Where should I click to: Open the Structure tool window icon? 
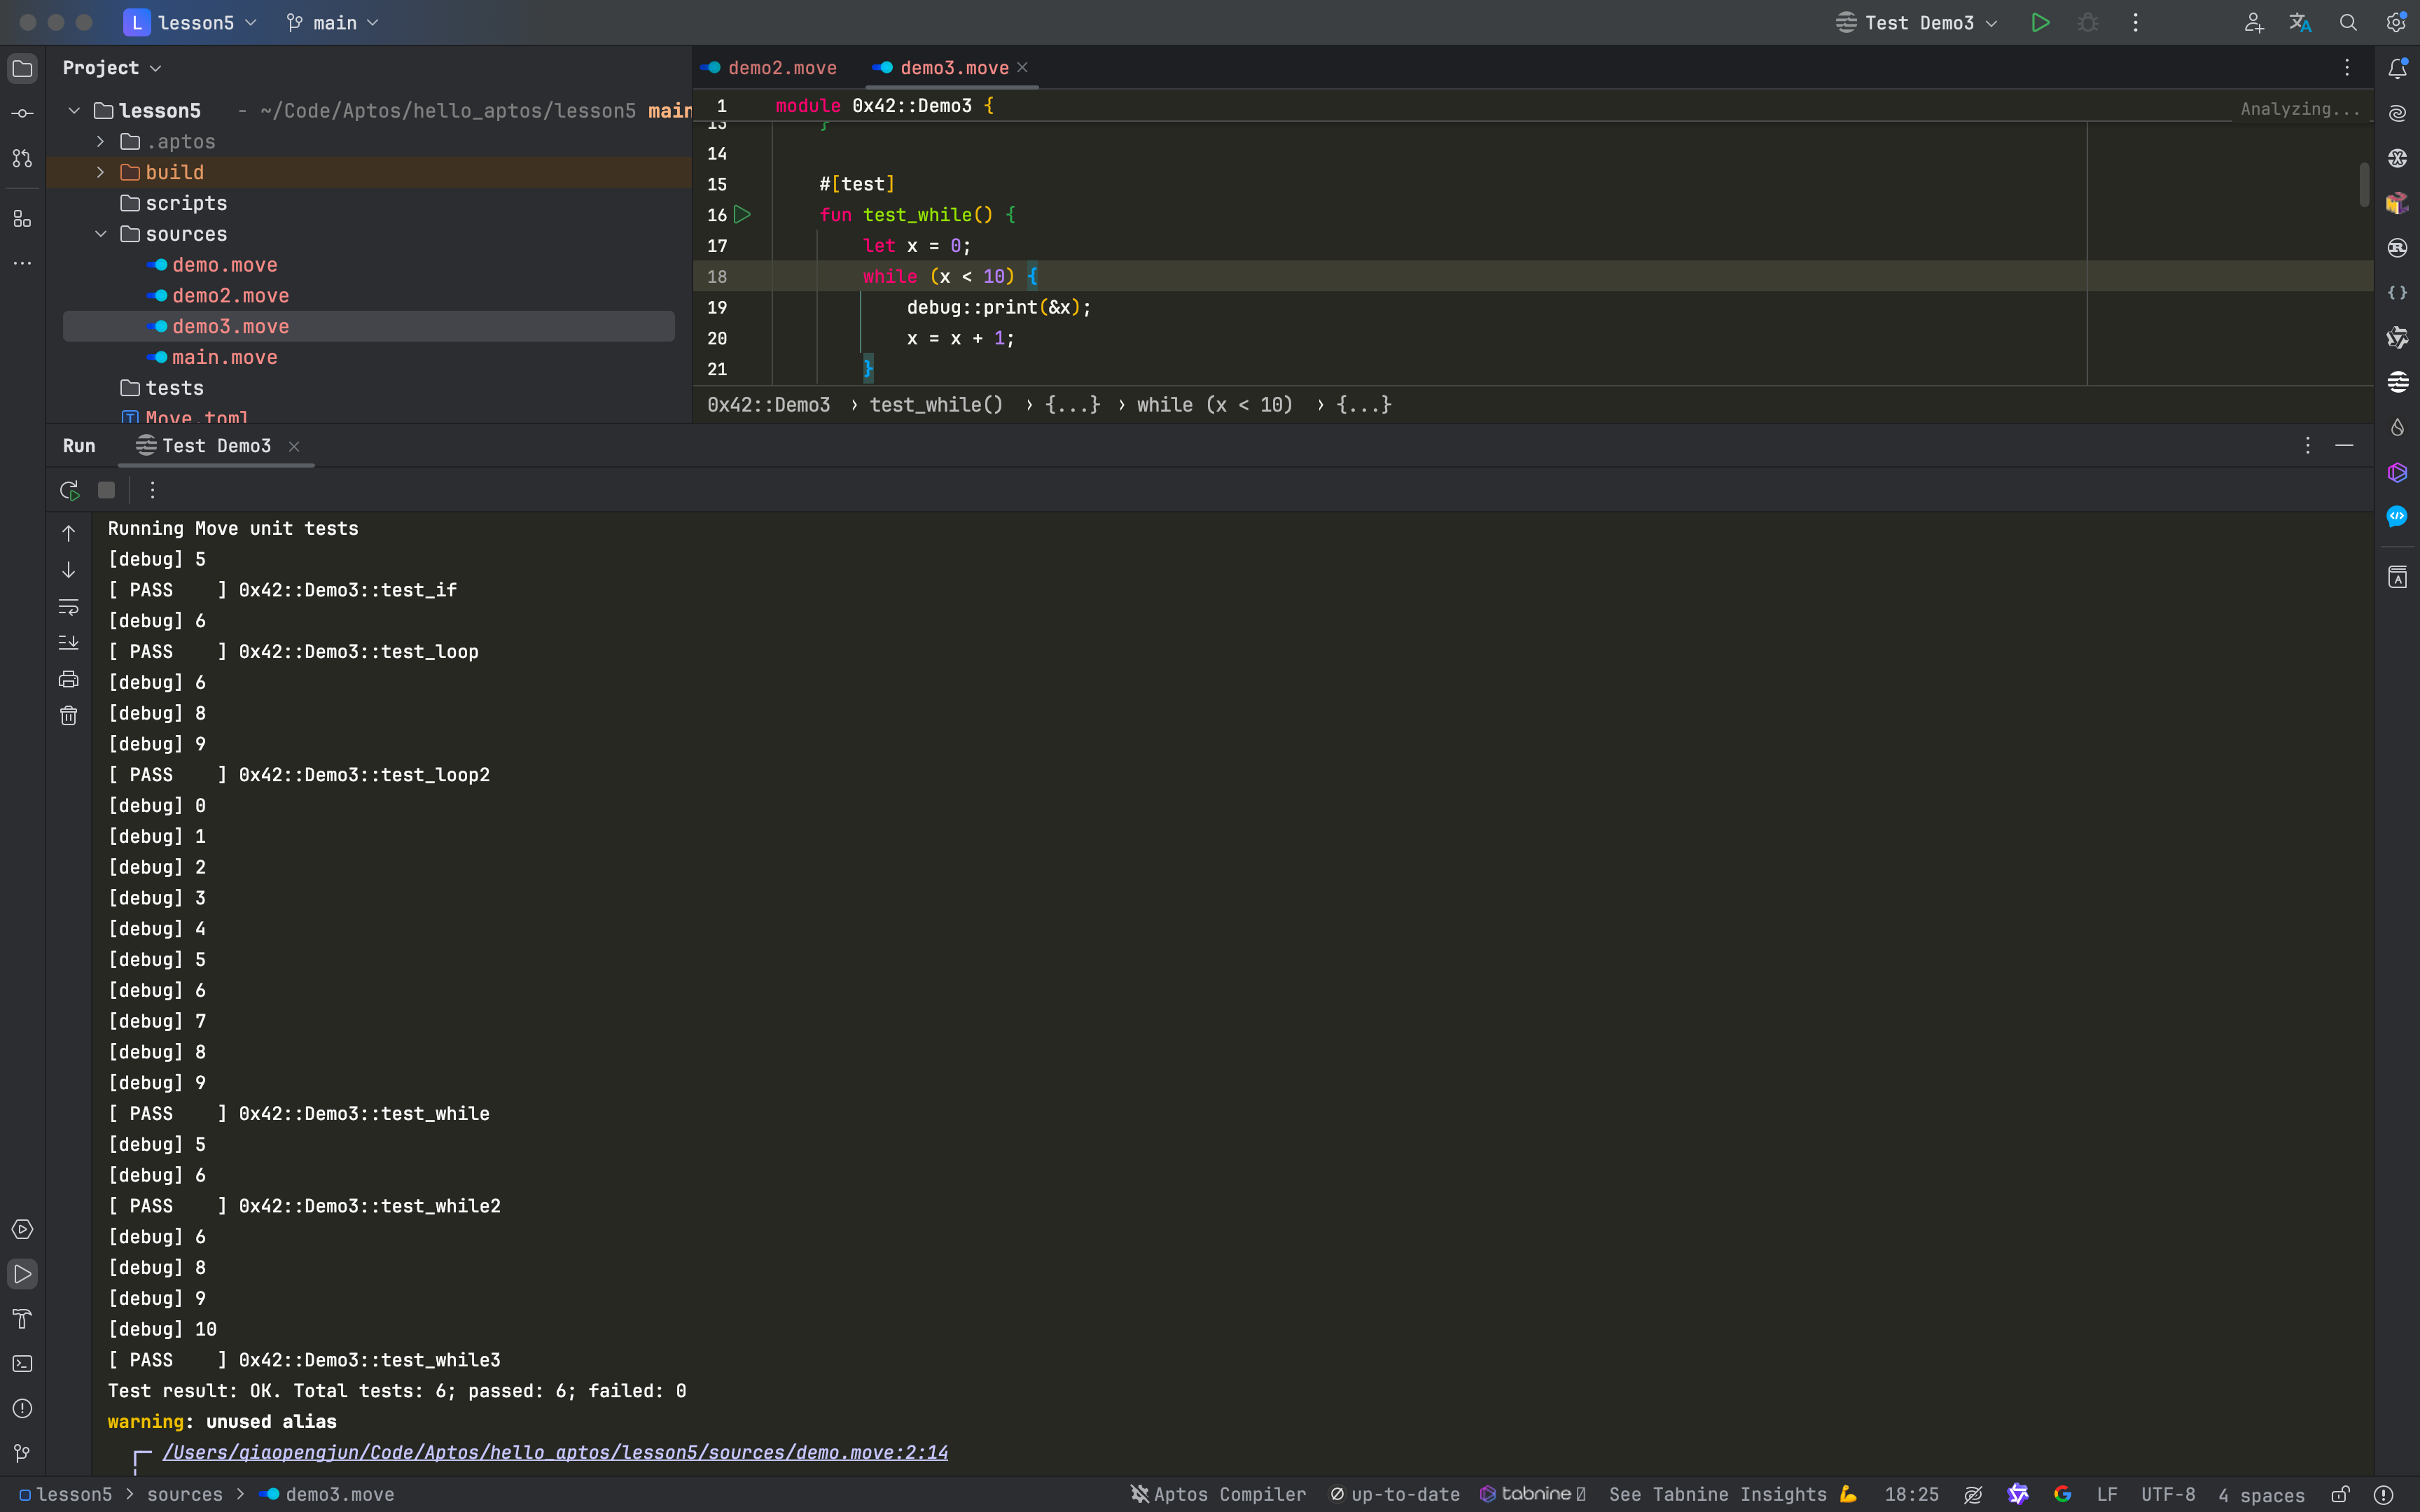pyautogui.click(x=22, y=218)
